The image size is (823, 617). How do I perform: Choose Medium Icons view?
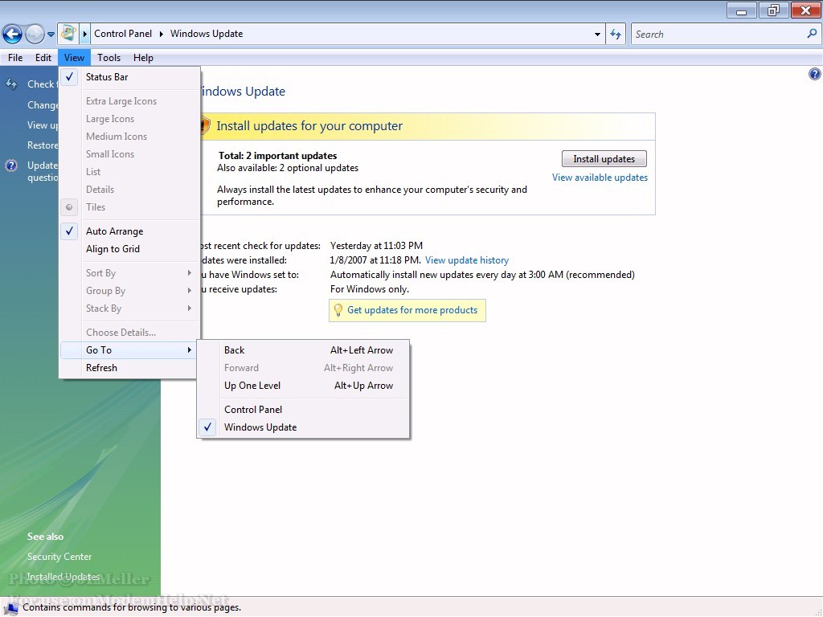coord(129,137)
